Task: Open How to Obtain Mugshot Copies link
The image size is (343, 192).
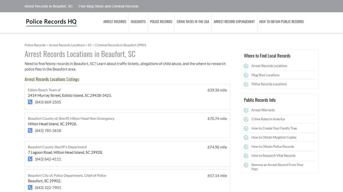Action: [274, 137]
